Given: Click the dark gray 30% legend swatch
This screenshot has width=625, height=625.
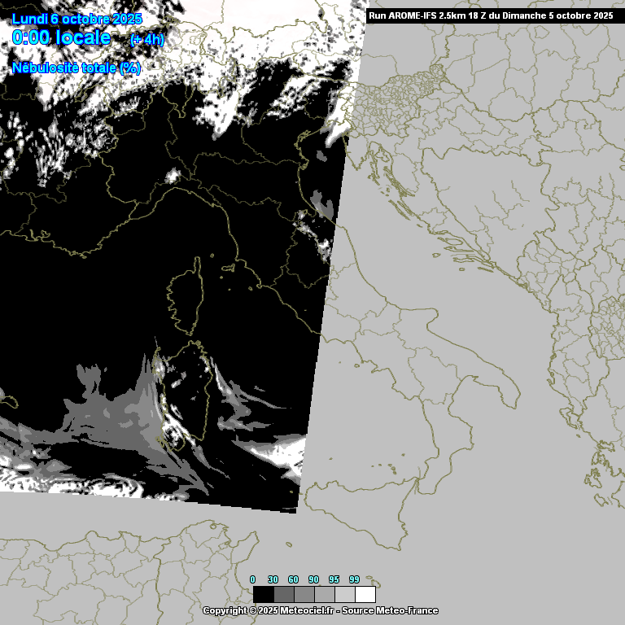Looking at the screenshot, I should [x=283, y=594].
